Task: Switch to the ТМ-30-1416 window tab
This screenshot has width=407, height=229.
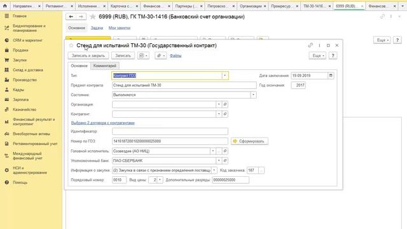Action: click(x=317, y=6)
